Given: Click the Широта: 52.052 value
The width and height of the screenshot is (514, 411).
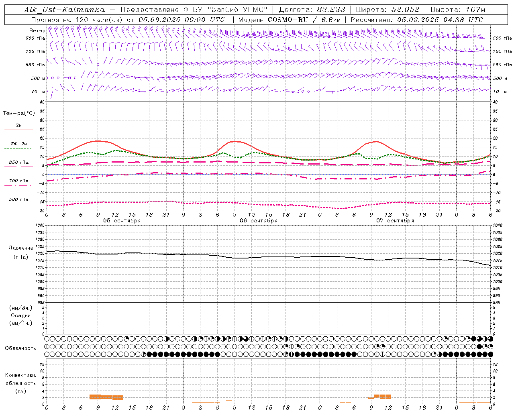Looking at the screenshot, I should pyautogui.click(x=388, y=10).
